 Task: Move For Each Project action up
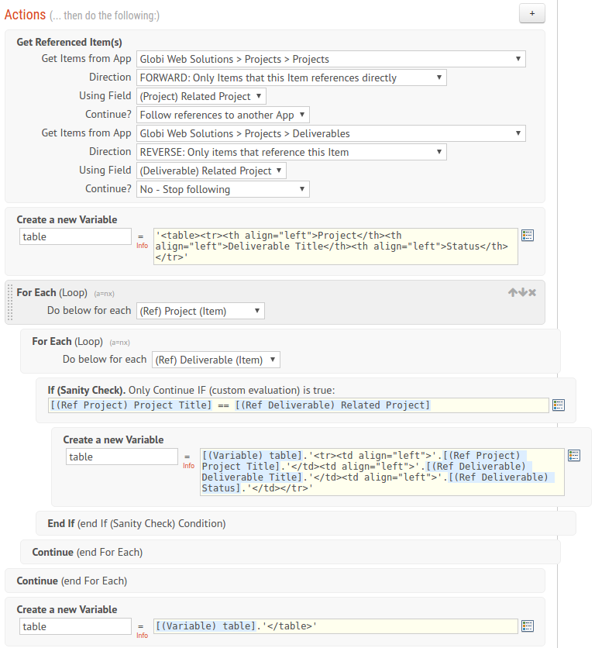pyautogui.click(x=512, y=292)
